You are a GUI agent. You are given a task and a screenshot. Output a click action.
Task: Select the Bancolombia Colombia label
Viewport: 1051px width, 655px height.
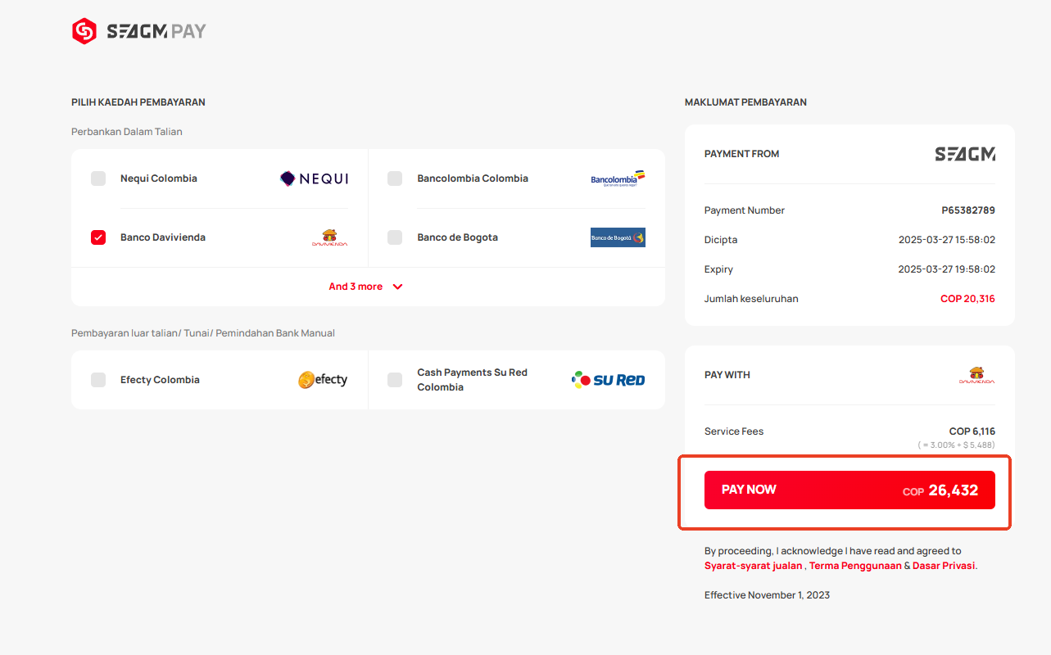point(473,178)
